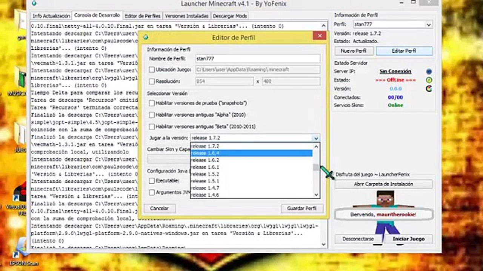The width and height of the screenshot is (483, 271).
Task: Open the Descargar Mods tab
Action: (x=230, y=16)
